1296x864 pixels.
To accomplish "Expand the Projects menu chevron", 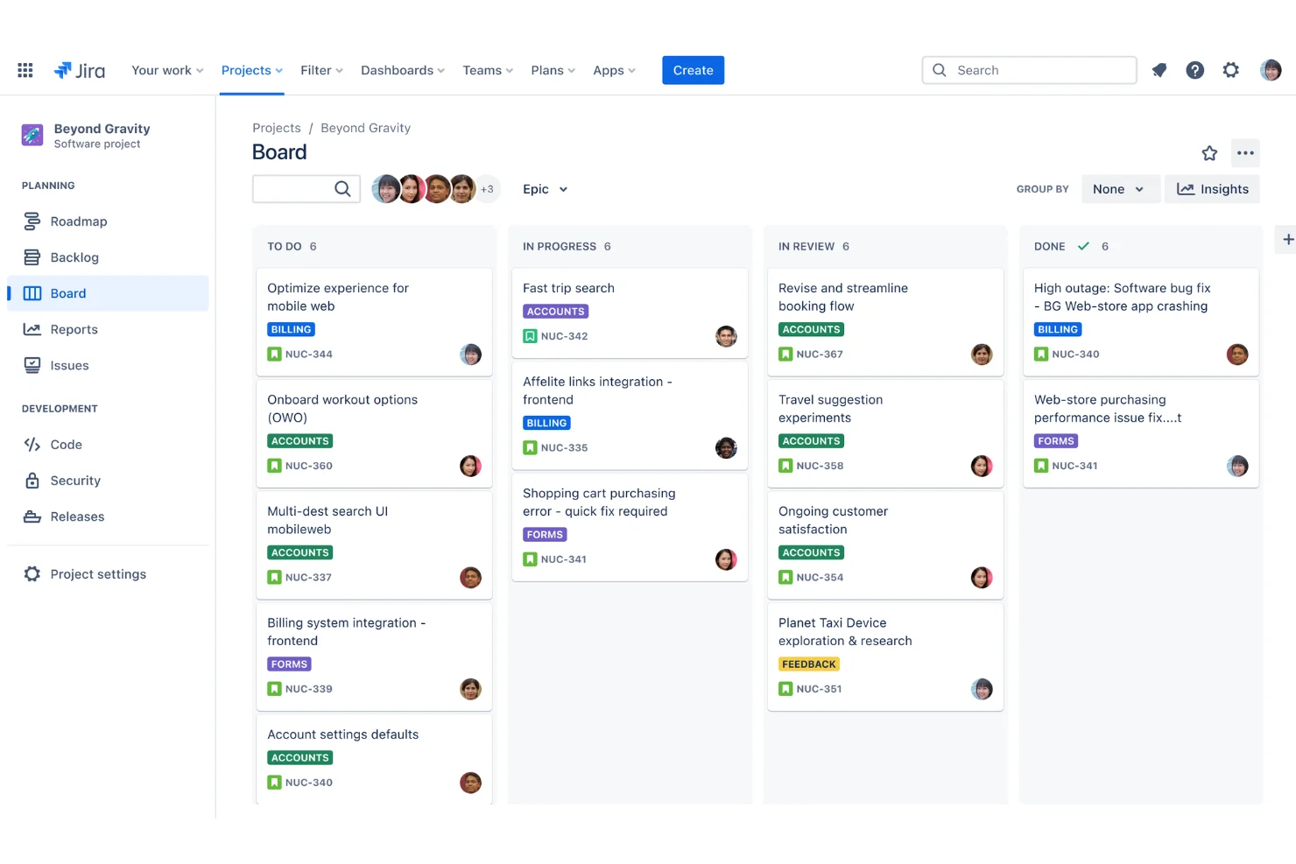I will (278, 70).
